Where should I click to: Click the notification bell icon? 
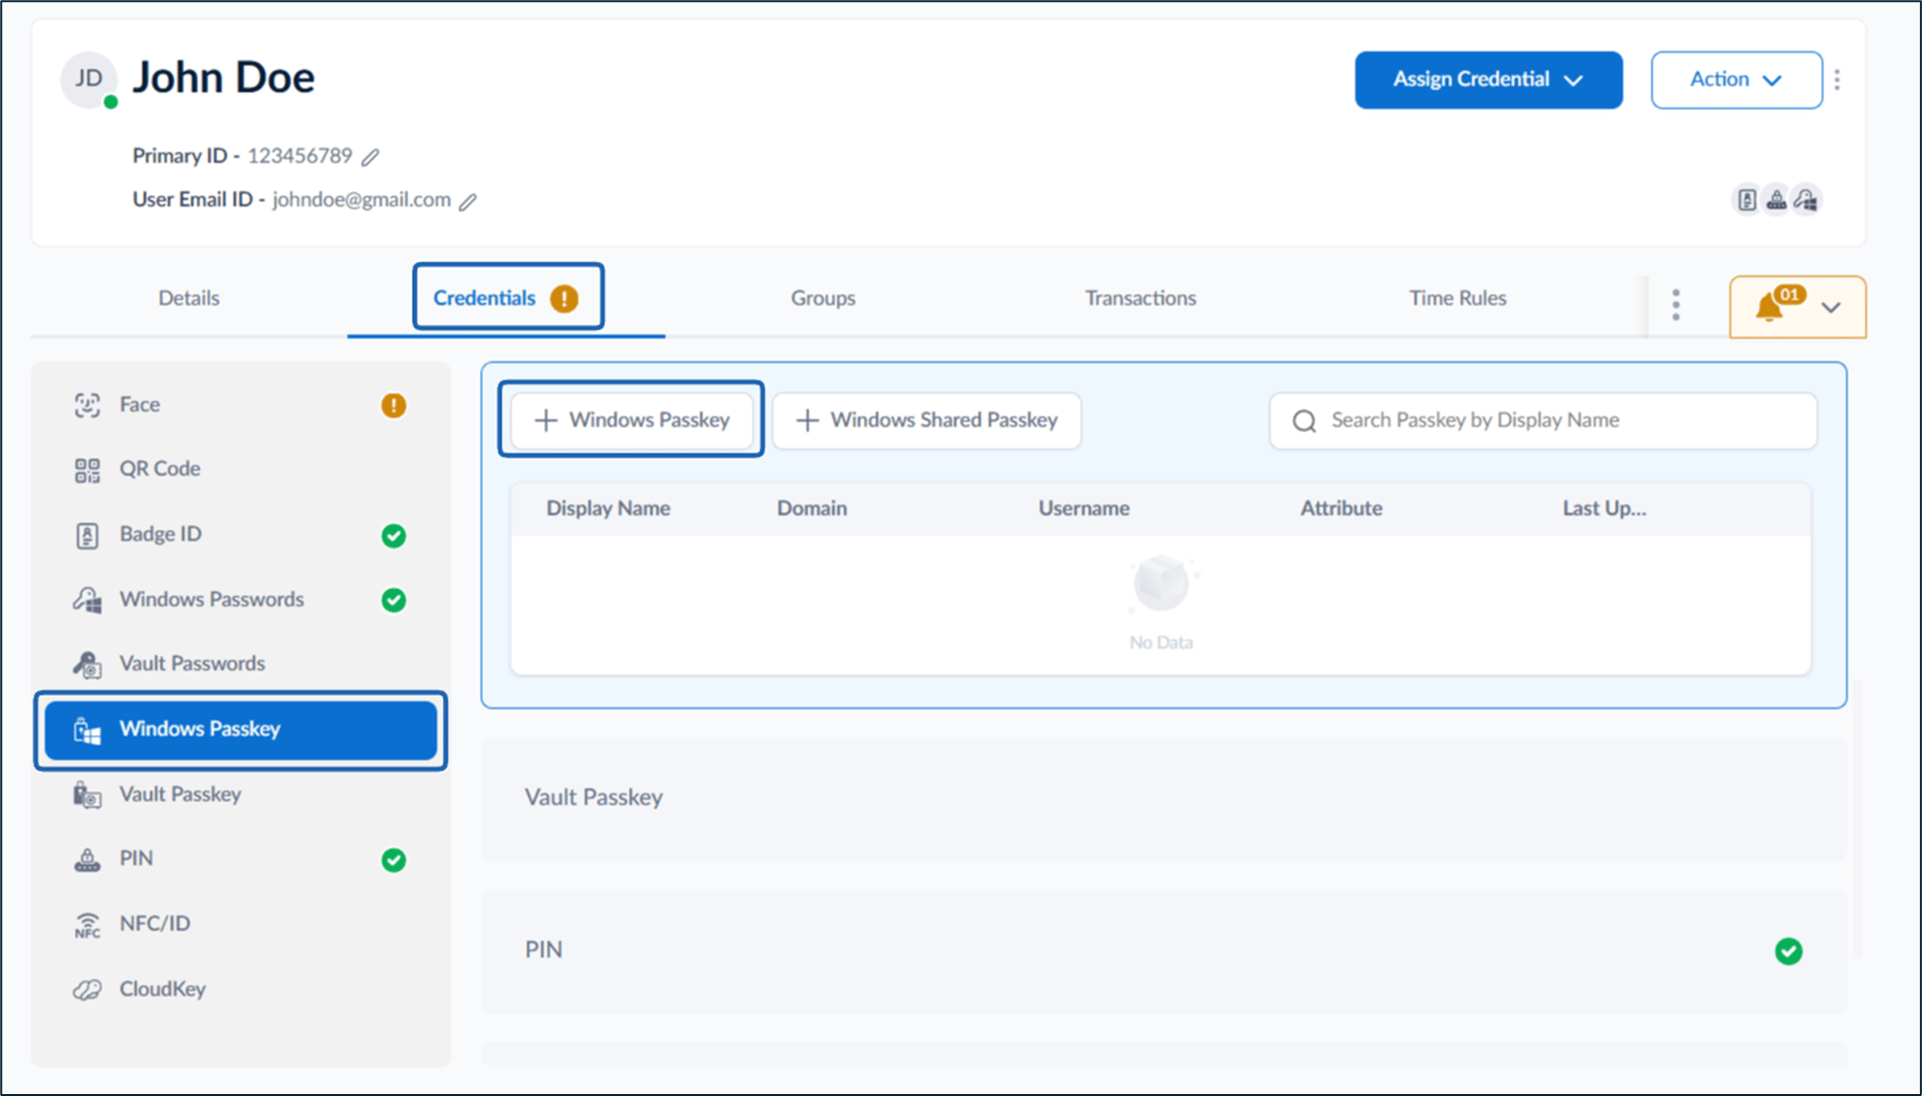pos(1769,308)
